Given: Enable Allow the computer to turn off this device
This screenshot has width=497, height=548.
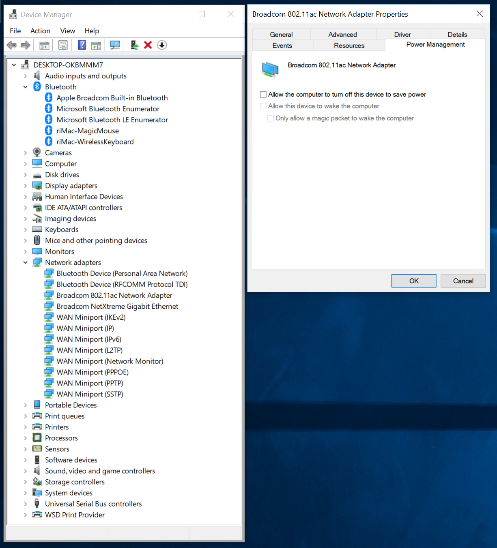Looking at the screenshot, I should coord(263,95).
